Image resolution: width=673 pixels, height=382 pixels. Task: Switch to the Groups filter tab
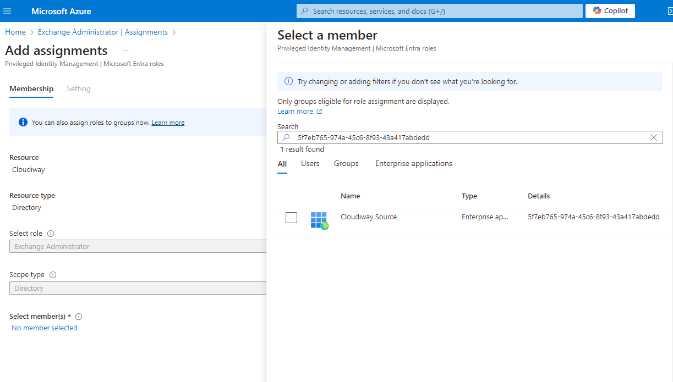[x=346, y=164]
